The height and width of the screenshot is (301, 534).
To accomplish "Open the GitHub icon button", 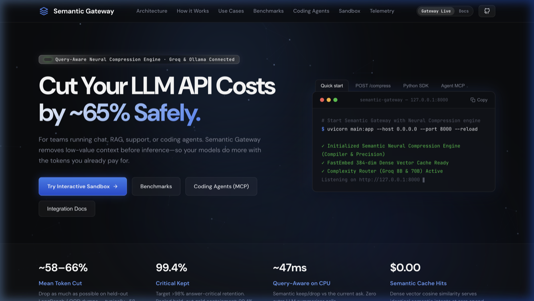I will click(x=487, y=11).
